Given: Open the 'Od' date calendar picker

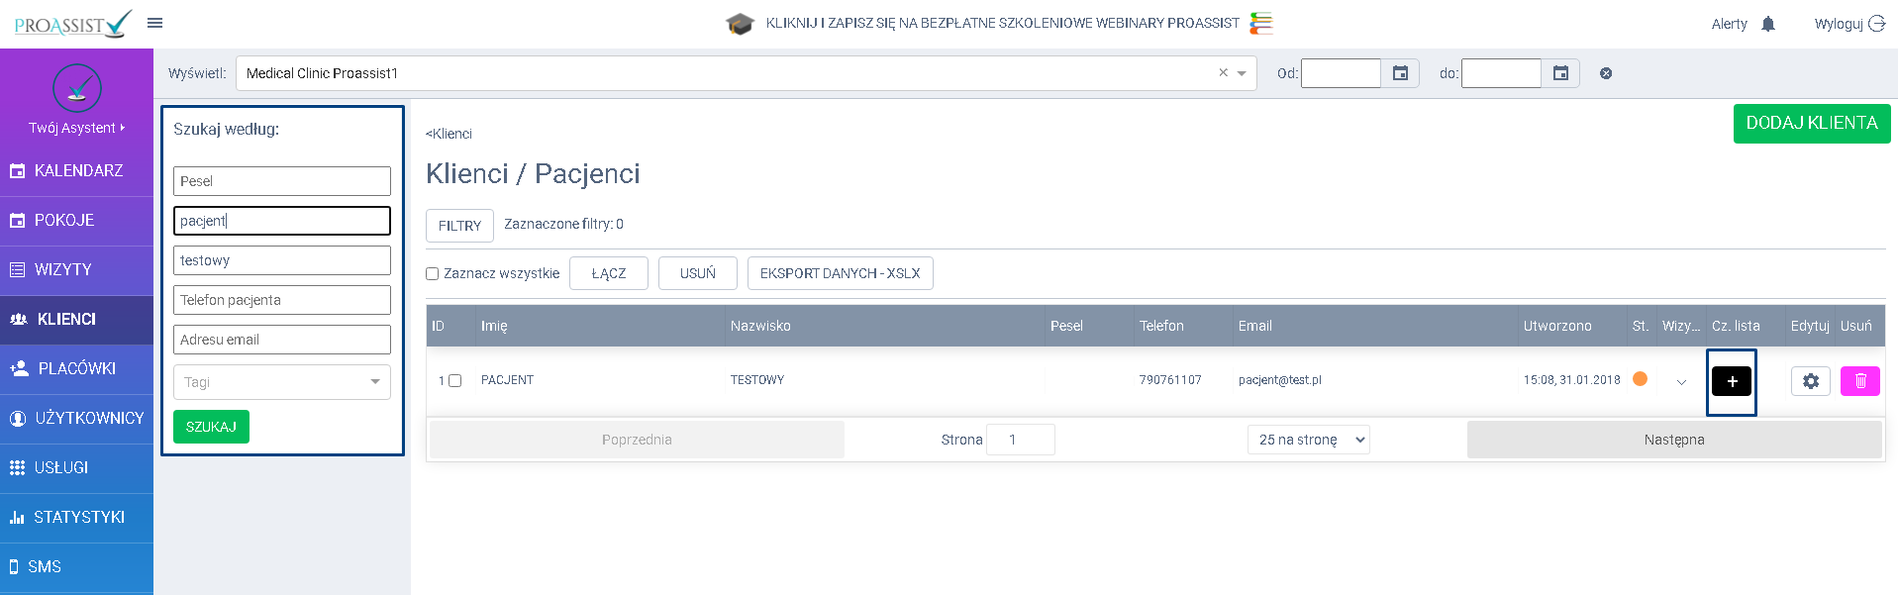Looking at the screenshot, I should tap(1400, 73).
